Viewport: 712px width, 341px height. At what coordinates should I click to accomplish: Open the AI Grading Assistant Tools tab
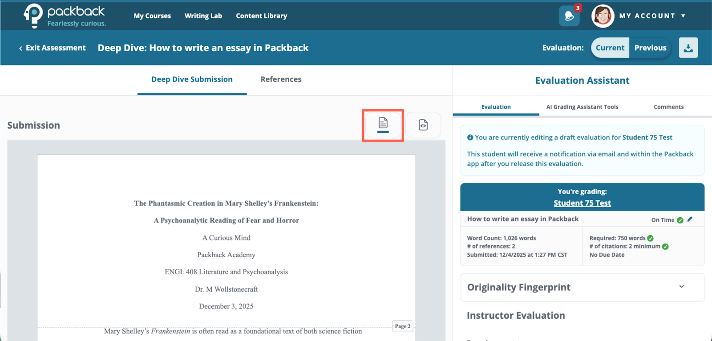tap(582, 107)
